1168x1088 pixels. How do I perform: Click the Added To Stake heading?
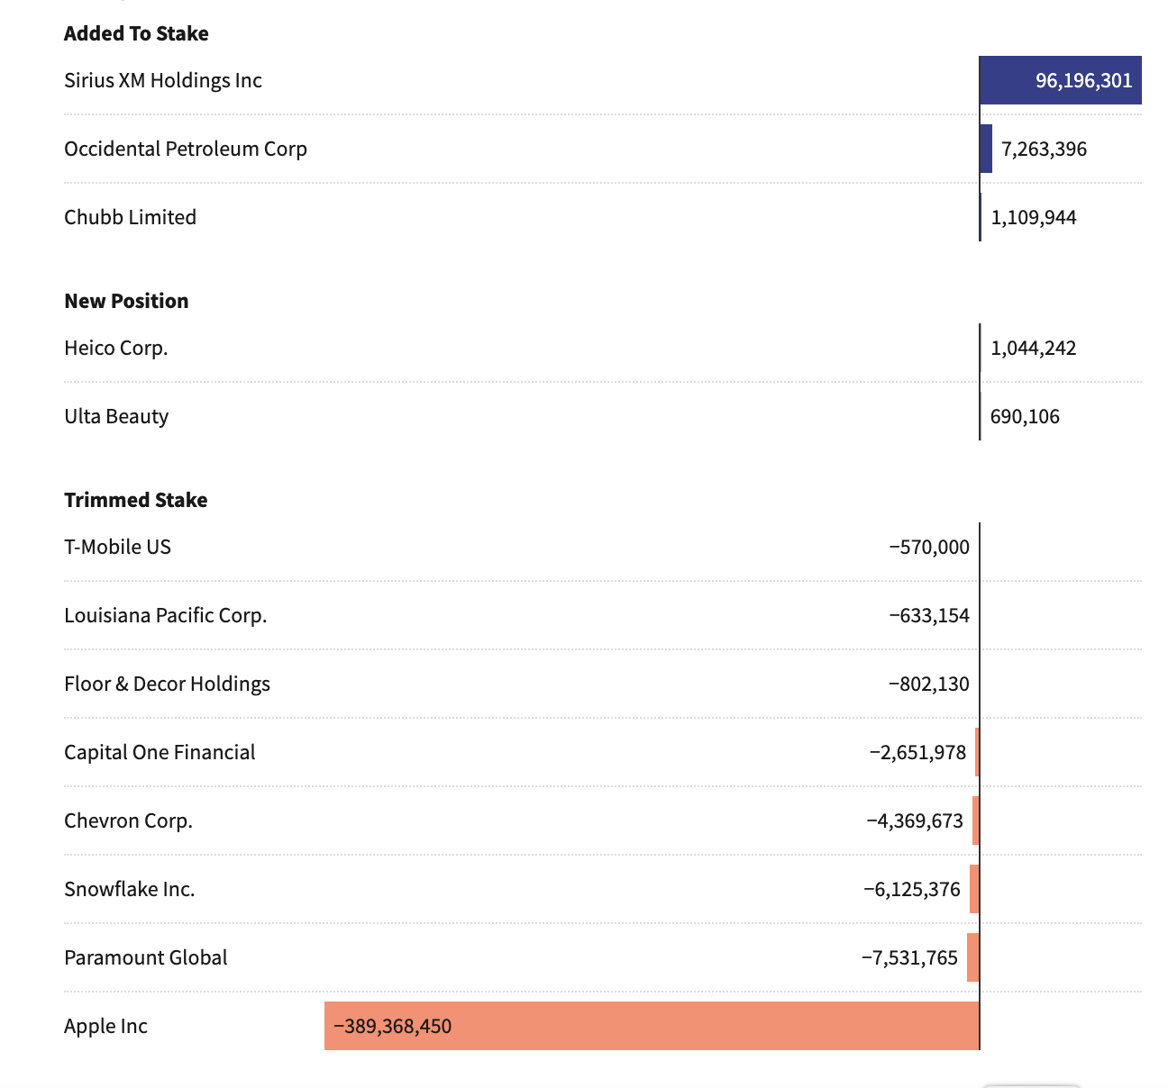click(x=136, y=33)
